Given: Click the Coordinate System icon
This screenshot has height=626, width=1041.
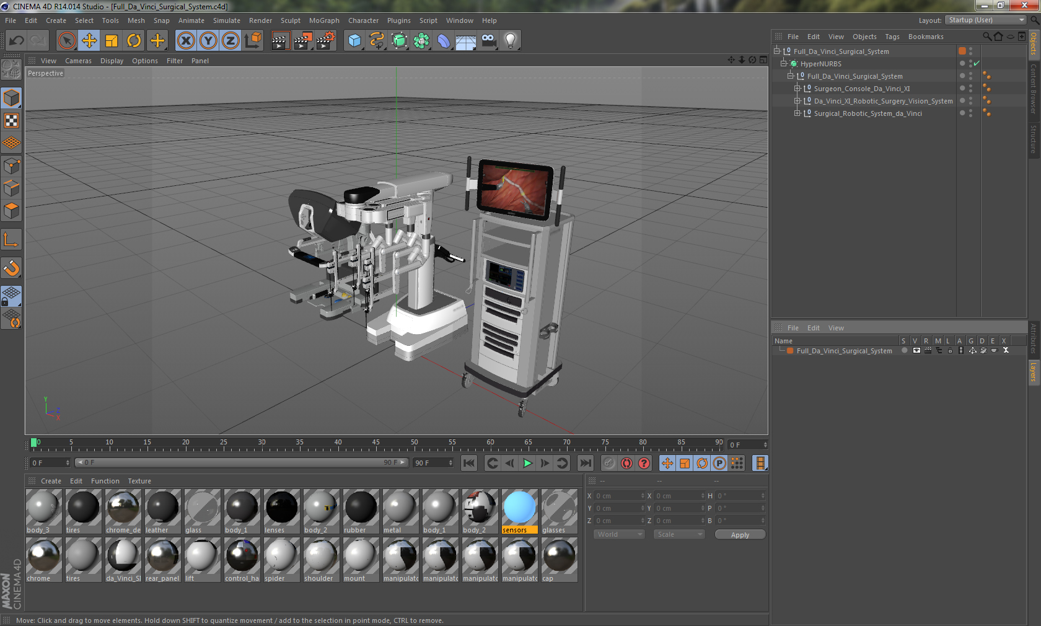Looking at the screenshot, I should click(253, 41).
